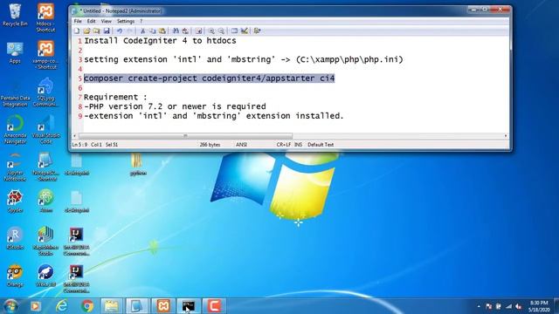Open the Edit menu in Notepad2

pyautogui.click(x=91, y=21)
